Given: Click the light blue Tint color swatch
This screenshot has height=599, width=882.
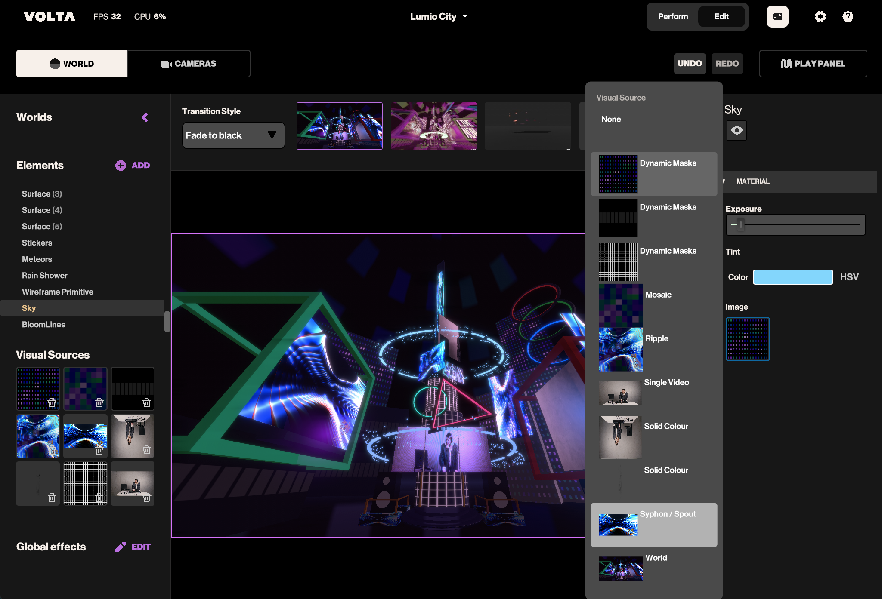Looking at the screenshot, I should click(792, 277).
